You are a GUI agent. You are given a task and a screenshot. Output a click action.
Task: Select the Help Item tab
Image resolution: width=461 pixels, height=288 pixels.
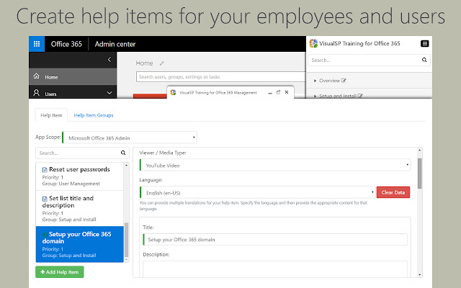pos(51,115)
